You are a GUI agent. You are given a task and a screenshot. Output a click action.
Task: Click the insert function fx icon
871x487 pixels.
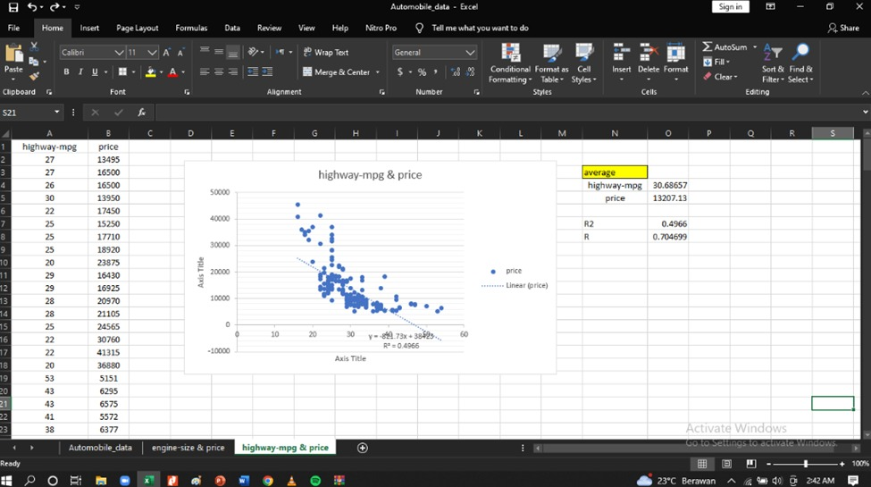click(142, 113)
